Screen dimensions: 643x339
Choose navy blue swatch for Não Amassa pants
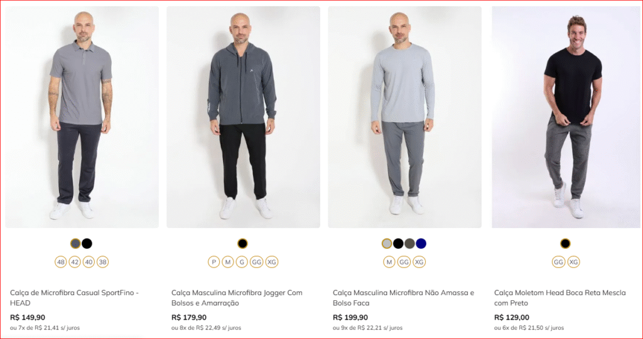pyautogui.click(x=421, y=244)
